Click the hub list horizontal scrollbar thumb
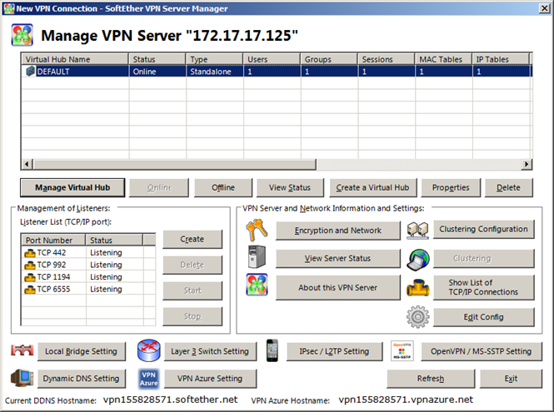The image size is (554, 412). (174, 164)
